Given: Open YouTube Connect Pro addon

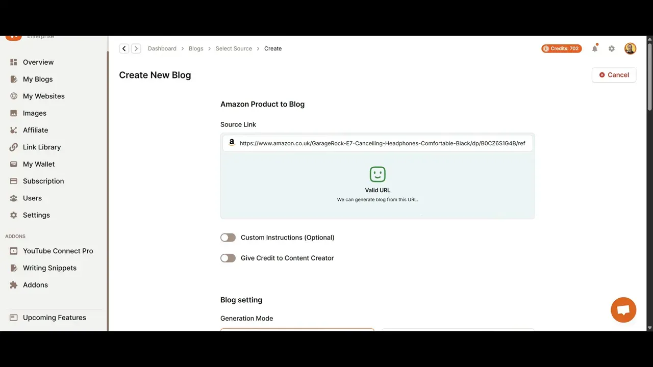Looking at the screenshot, I should pyautogui.click(x=58, y=251).
